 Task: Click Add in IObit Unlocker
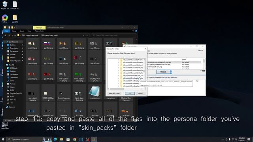[203, 71]
